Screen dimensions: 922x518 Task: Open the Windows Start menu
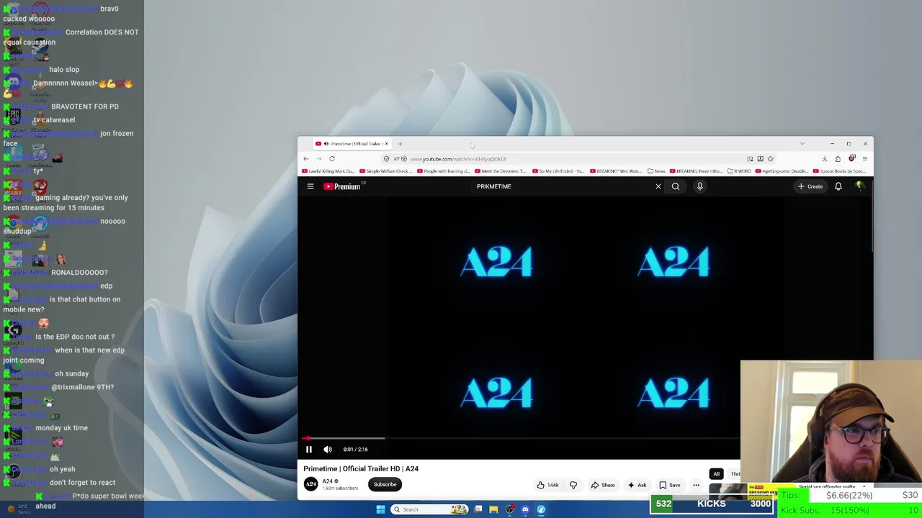point(380,509)
